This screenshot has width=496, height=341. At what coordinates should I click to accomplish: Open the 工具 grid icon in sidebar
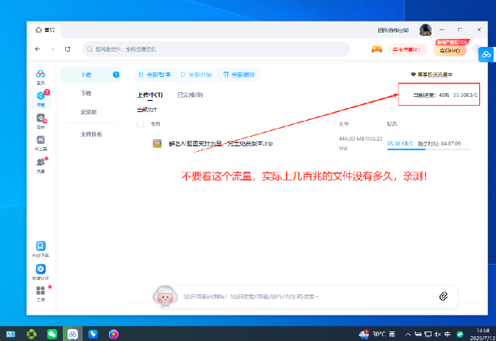point(41,293)
